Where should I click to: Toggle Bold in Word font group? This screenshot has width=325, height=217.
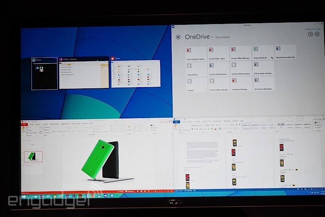click(x=192, y=129)
